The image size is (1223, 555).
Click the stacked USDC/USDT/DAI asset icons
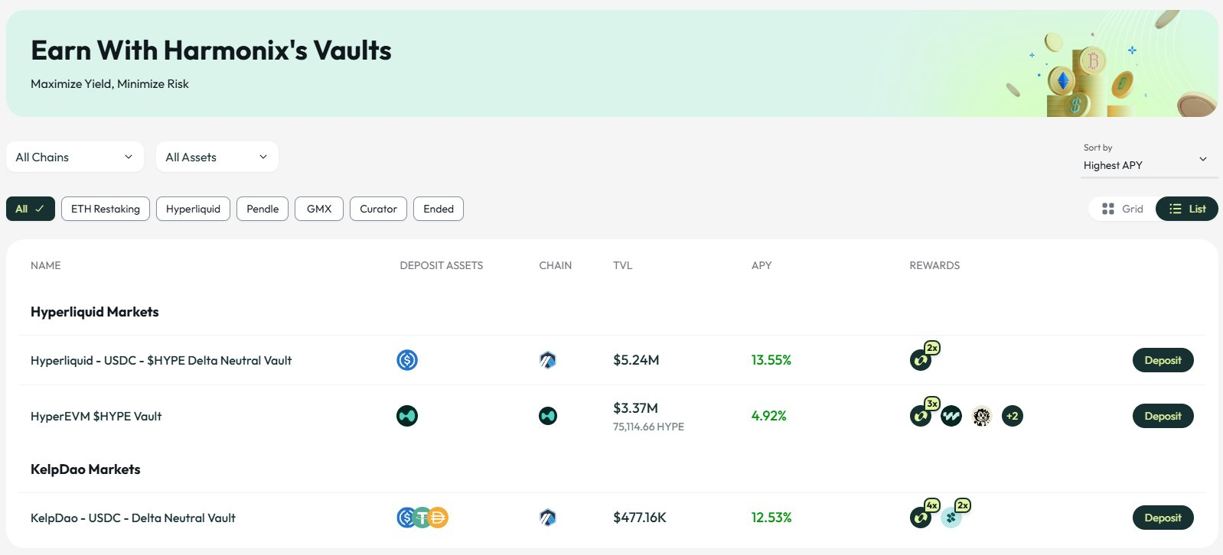(x=422, y=518)
